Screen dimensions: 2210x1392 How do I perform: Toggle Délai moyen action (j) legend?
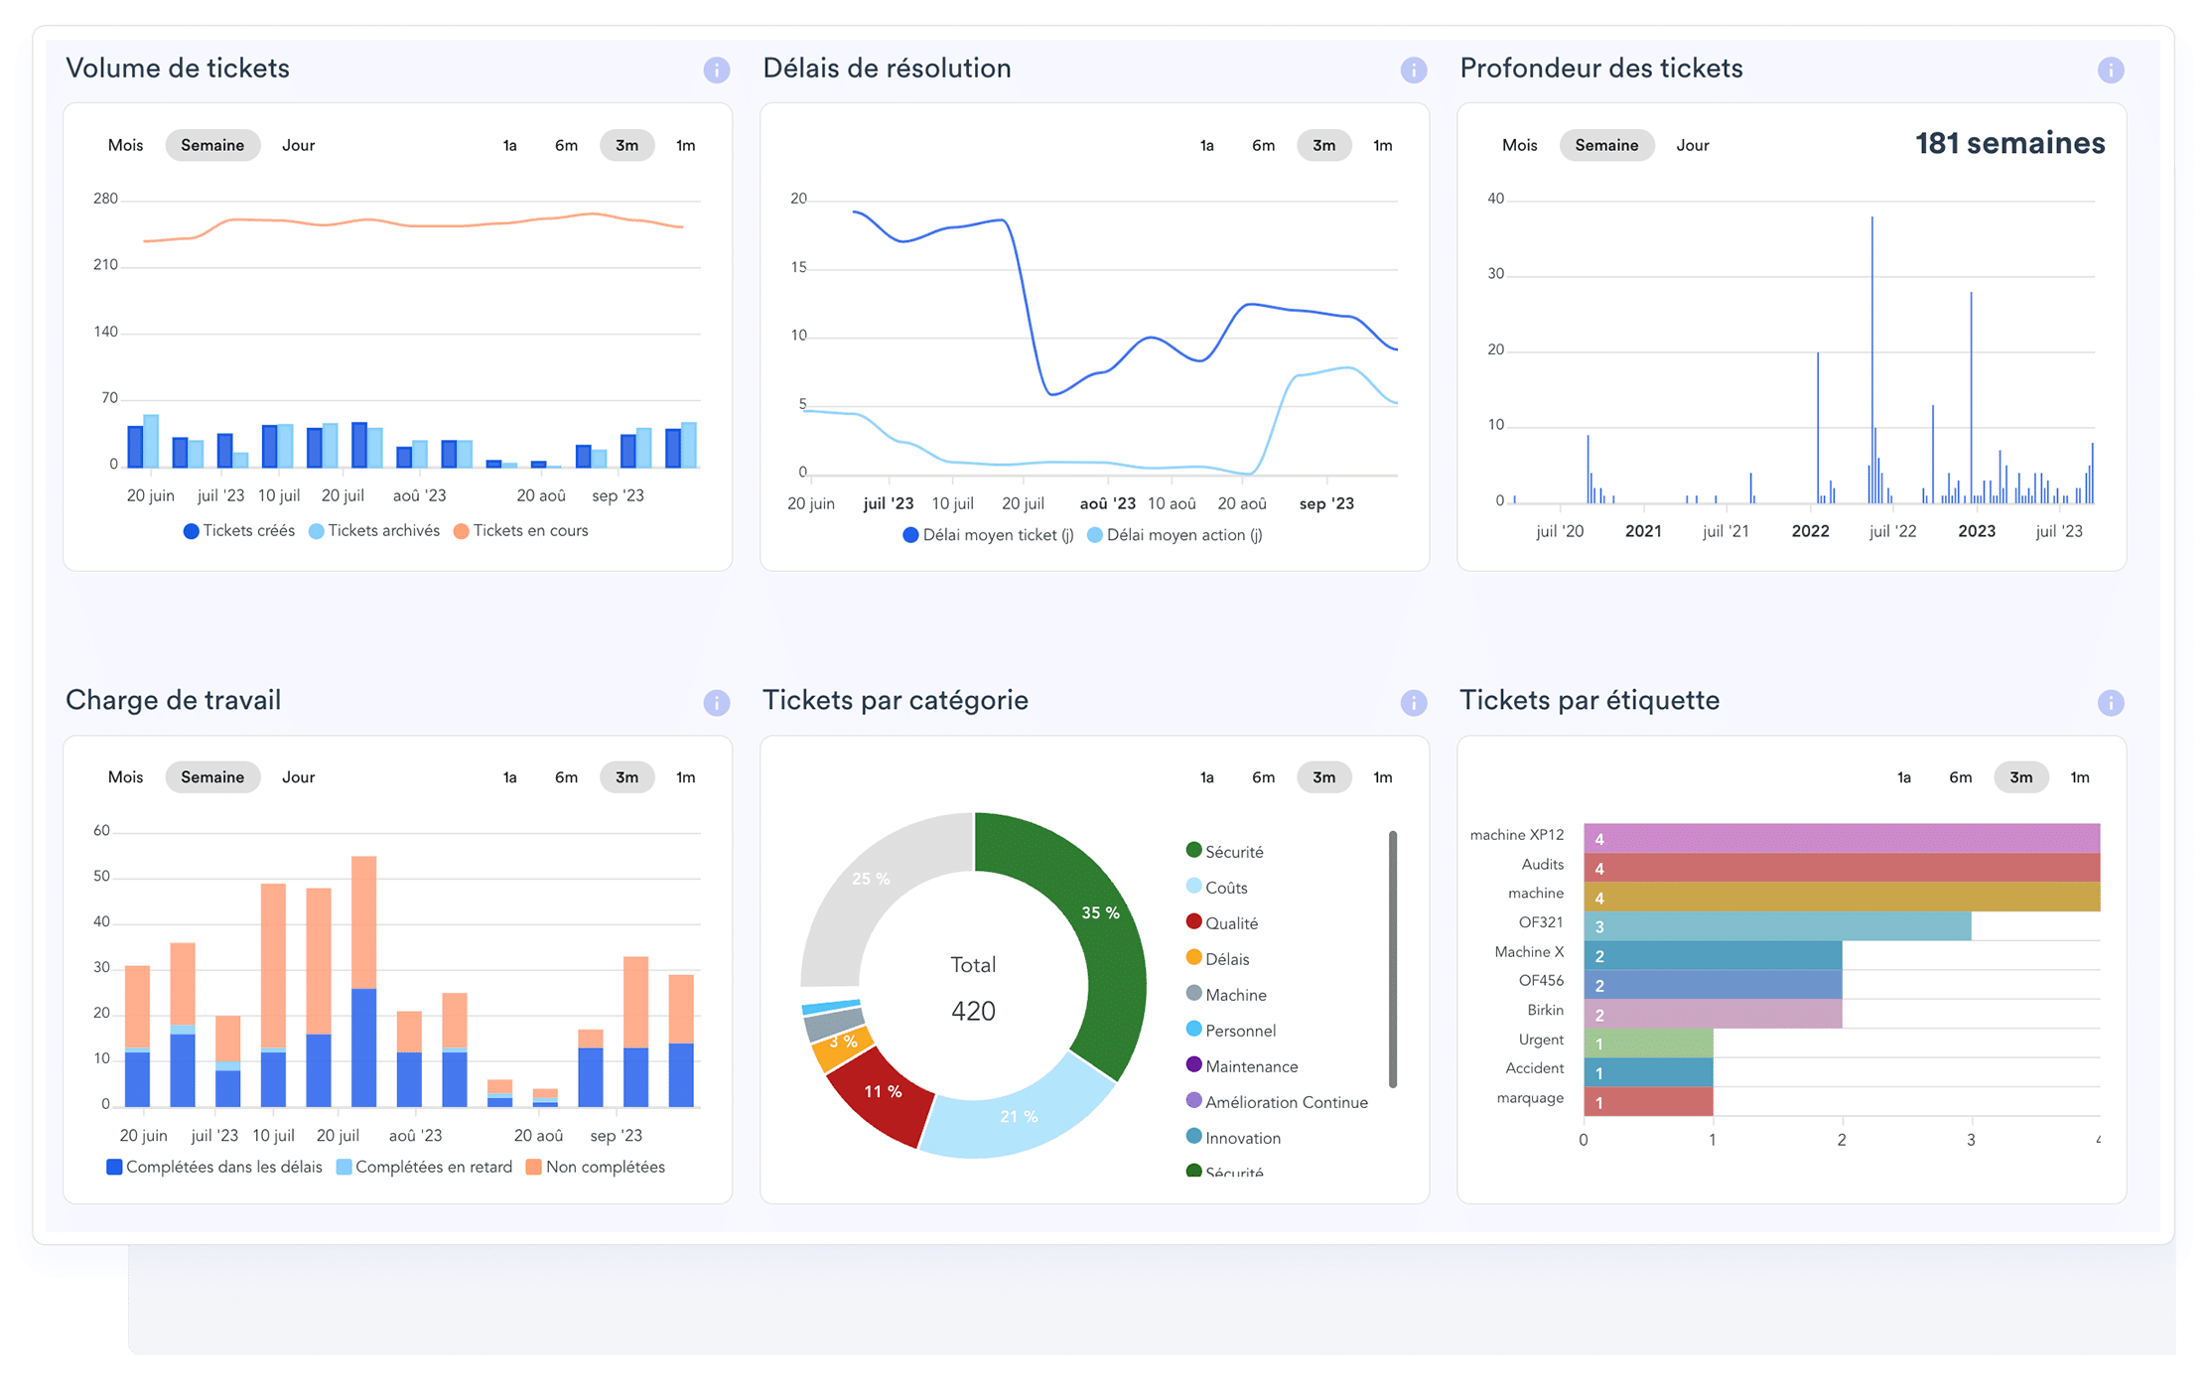1174,535
